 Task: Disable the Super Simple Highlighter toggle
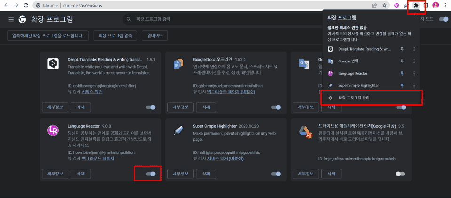(276, 174)
